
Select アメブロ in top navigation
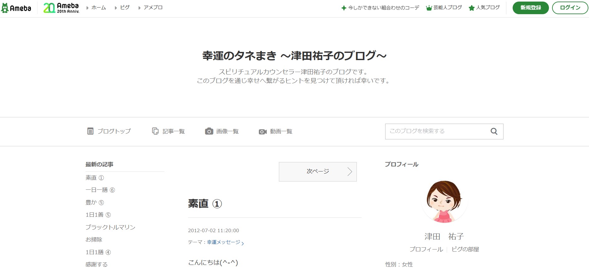[x=153, y=8]
